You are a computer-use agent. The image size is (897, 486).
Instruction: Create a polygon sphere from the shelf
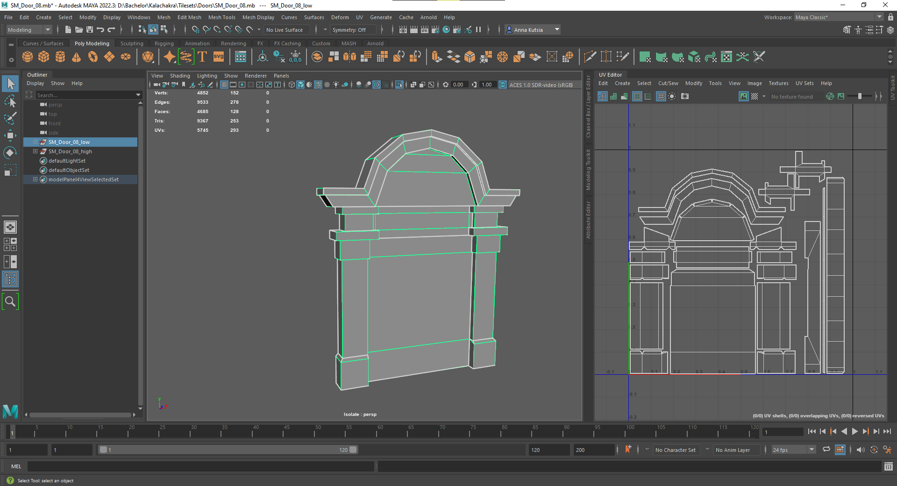28,57
